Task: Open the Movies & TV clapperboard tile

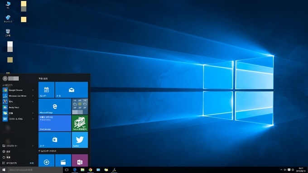Action: point(63,160)
